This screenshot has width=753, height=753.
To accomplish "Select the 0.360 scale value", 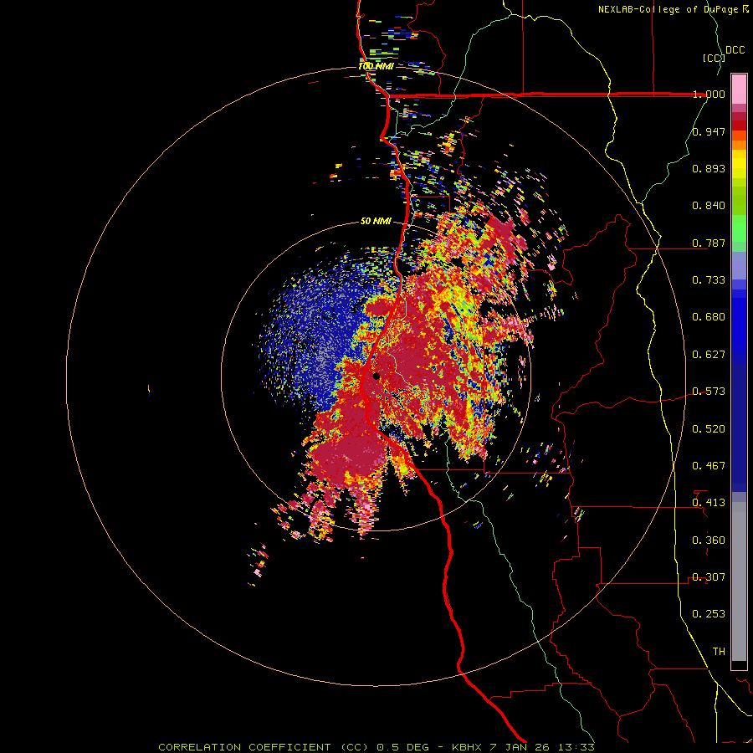I will [x=709, y=540].
